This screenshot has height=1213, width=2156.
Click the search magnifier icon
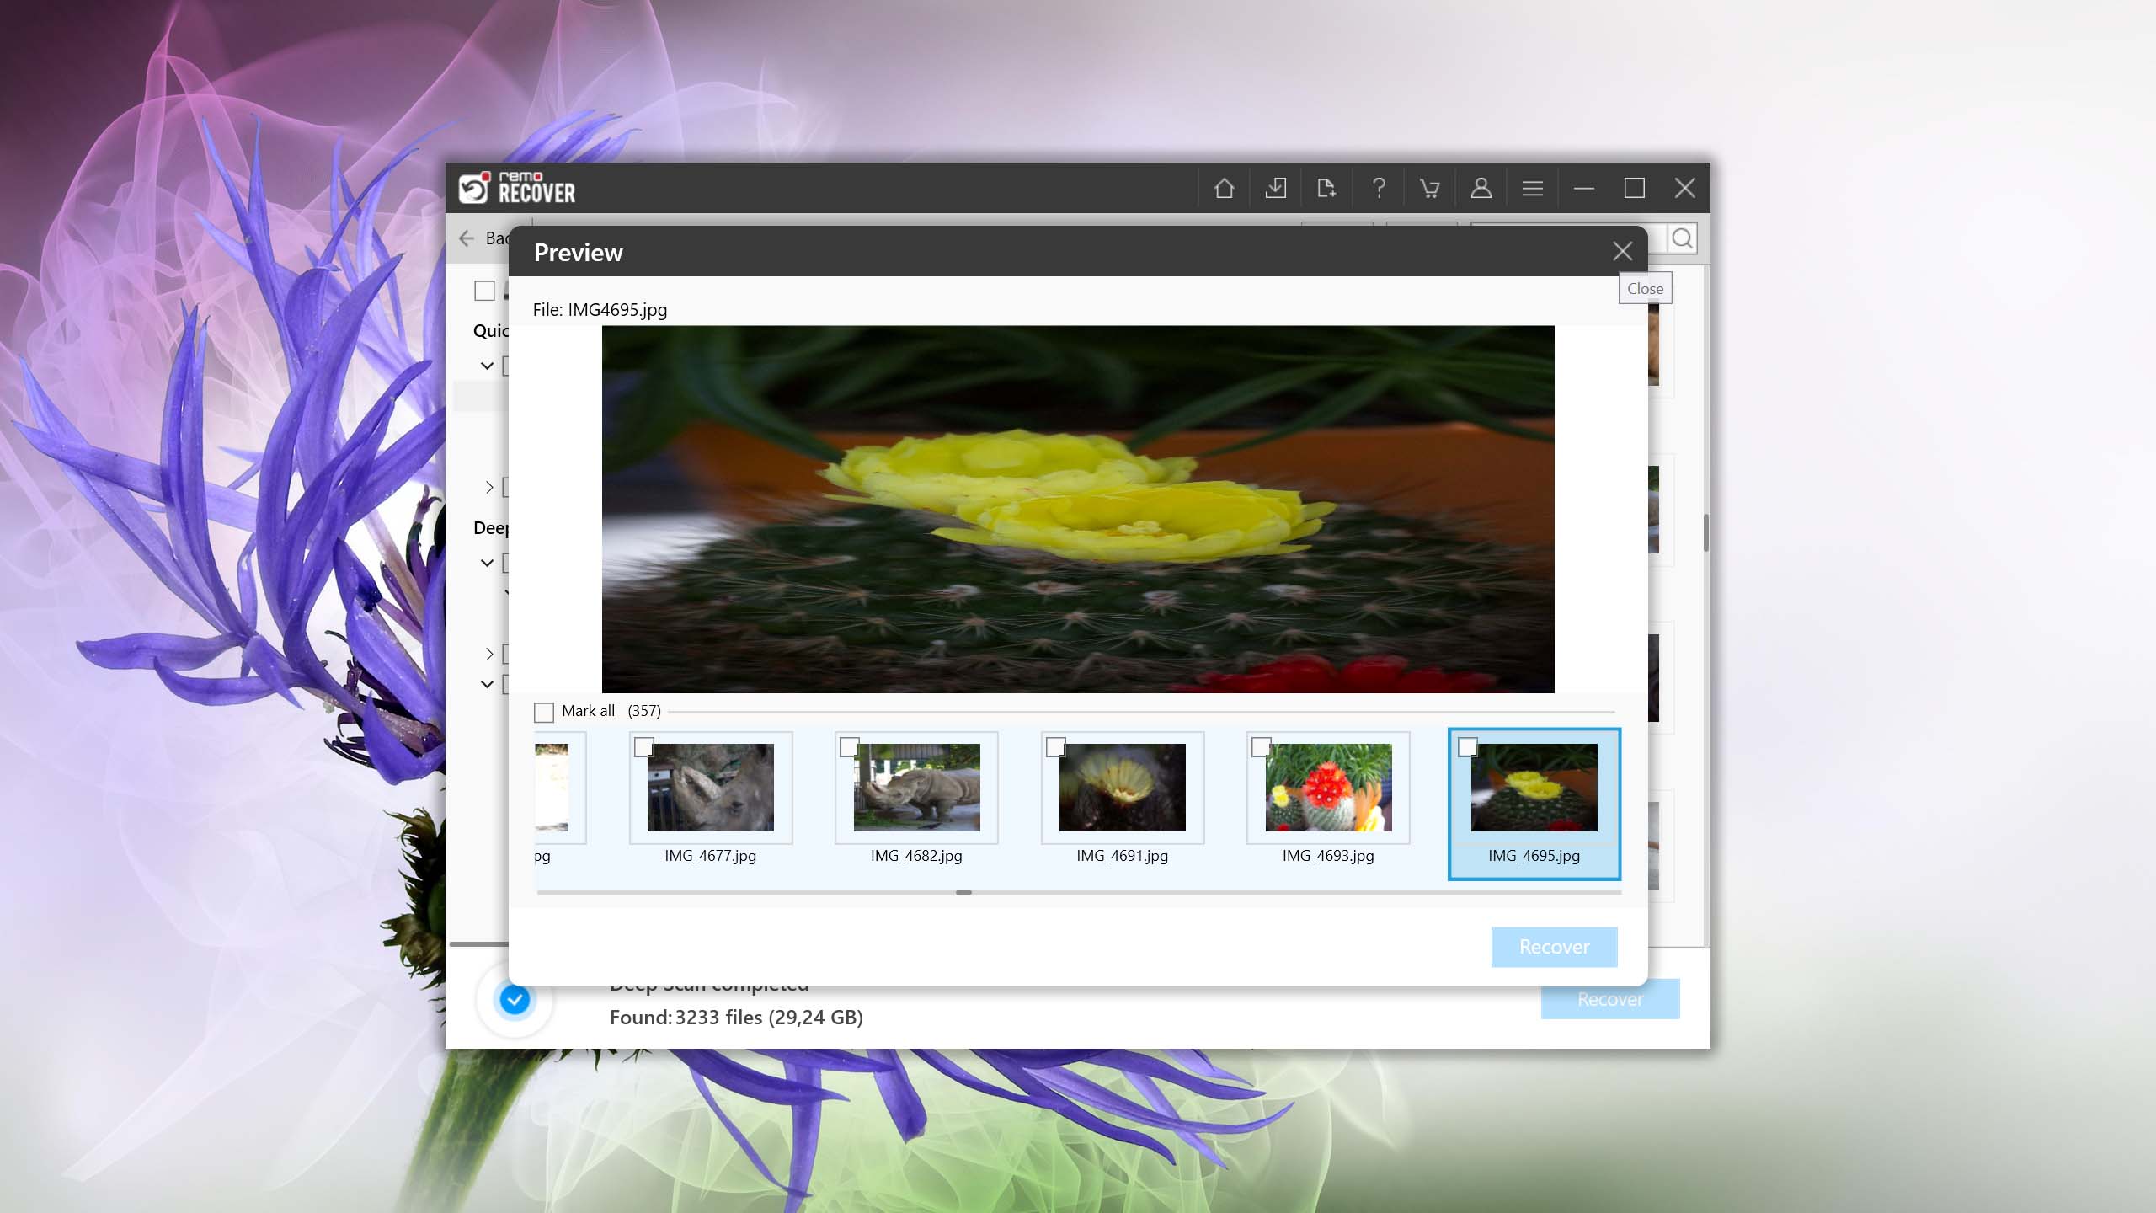1682,238
